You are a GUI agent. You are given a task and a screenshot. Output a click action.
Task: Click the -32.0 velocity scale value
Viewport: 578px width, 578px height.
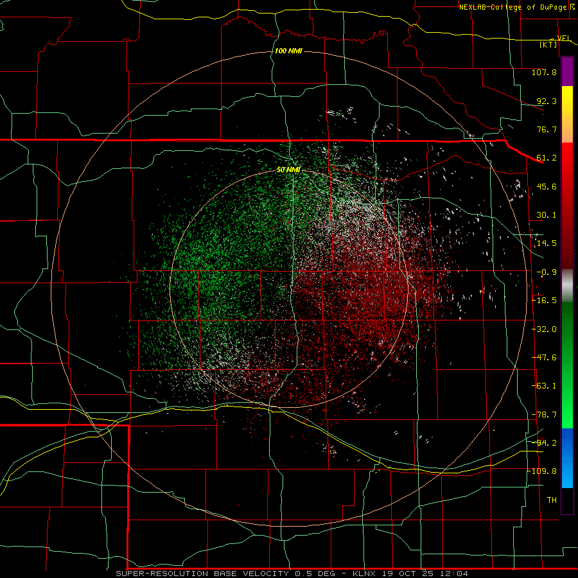tap(544, 329)
